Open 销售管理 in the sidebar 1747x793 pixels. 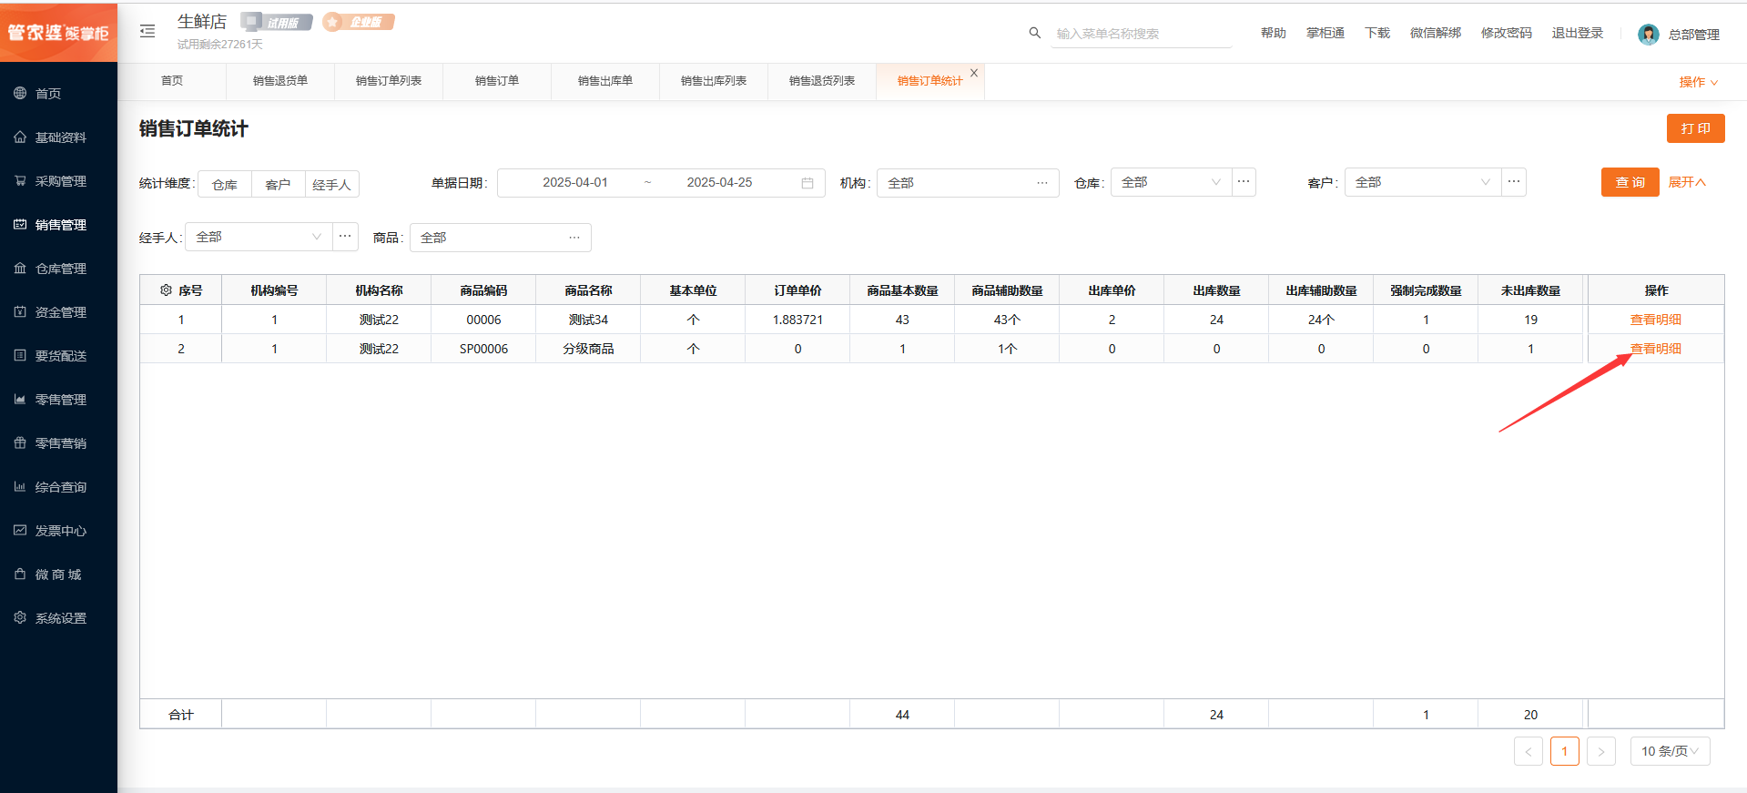pyautogui.click(x=60, y=225)
